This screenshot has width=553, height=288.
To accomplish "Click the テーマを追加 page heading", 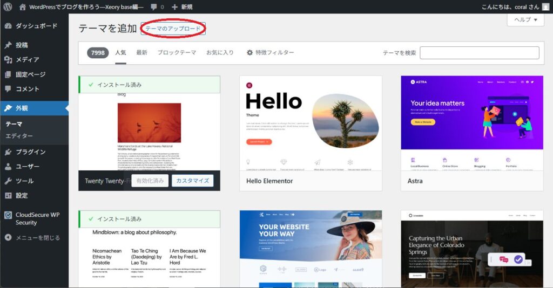I will click(107, 29).
